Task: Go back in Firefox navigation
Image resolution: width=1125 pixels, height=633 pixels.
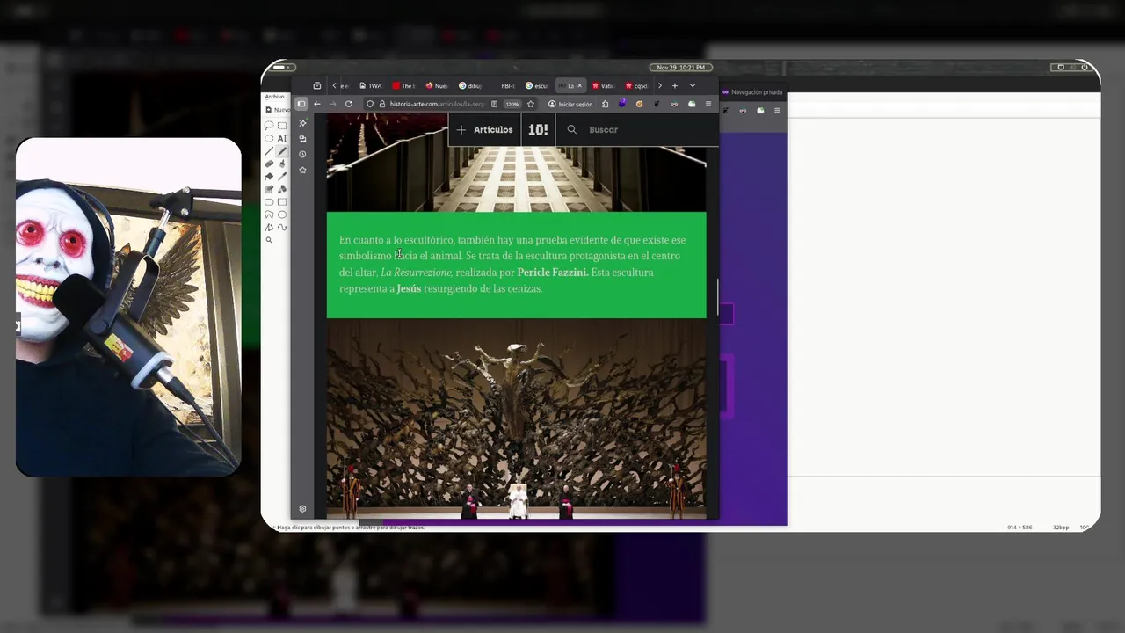Action: pyautogui.click(x=317, y=104)
